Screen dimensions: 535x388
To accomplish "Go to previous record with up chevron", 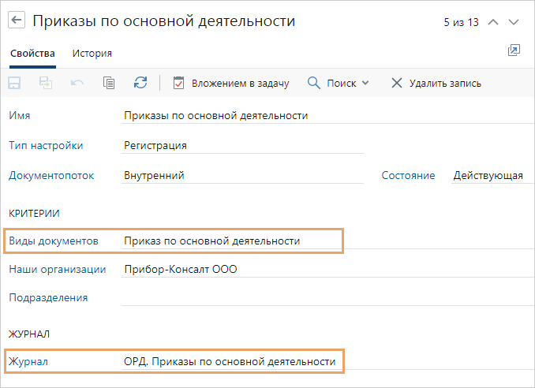I will [494, 22].
